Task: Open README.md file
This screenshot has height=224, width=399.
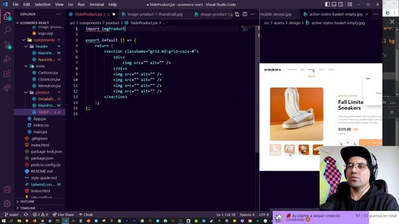Action: point(42,171)
